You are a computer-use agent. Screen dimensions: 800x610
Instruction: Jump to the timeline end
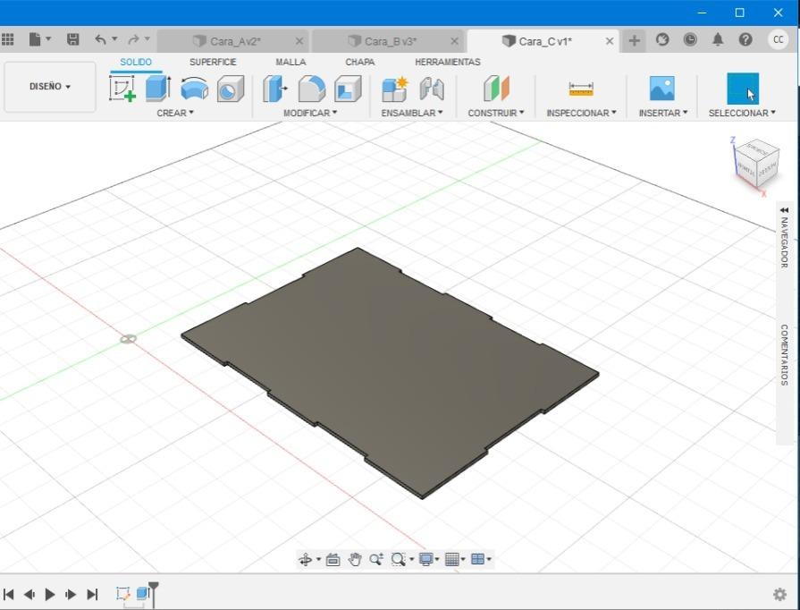[92, 594]
